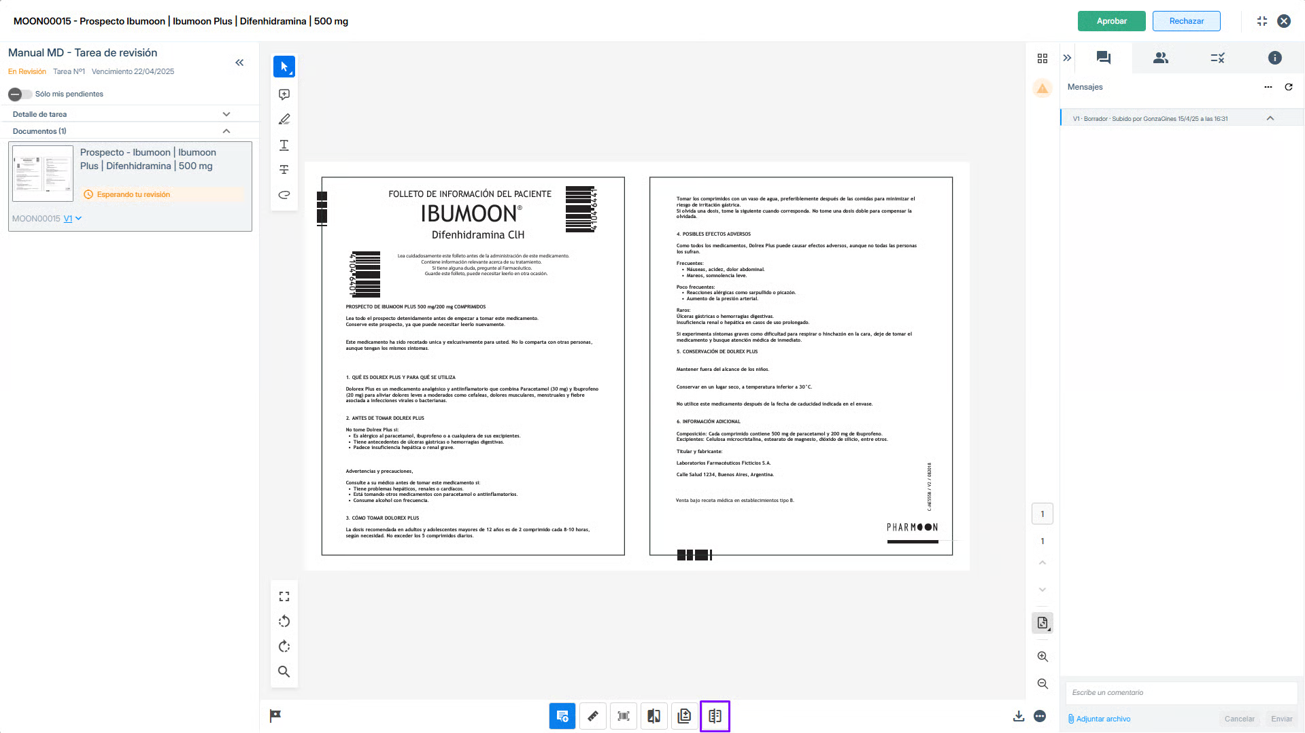Click the download icon

pyautogui.click(x=1018, y=716)
